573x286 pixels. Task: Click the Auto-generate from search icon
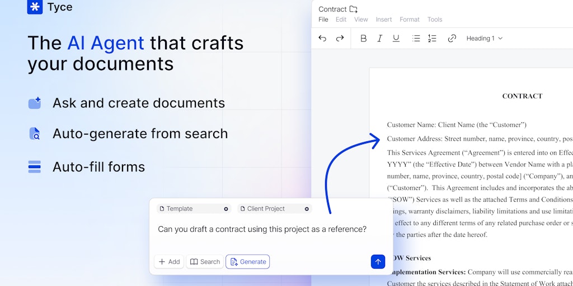click(x=35, y=134)
